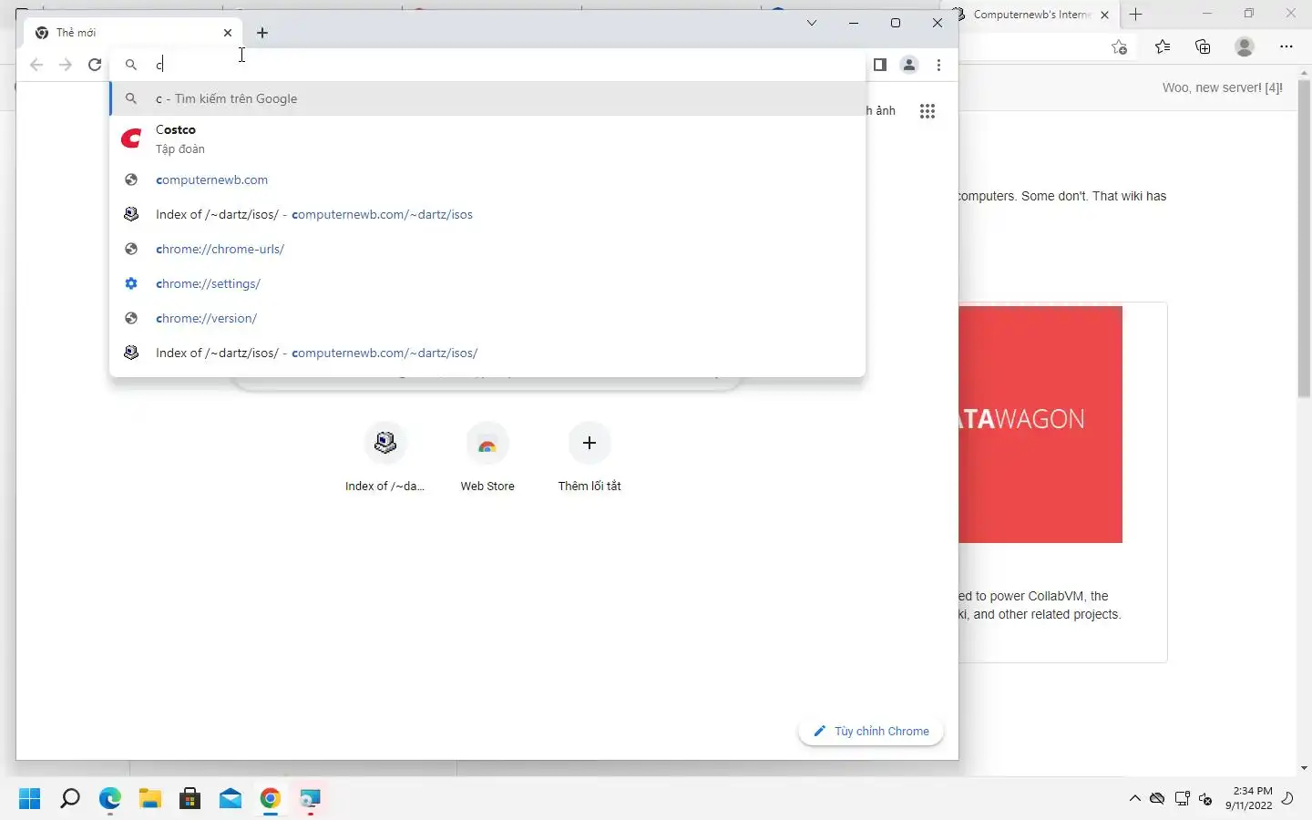1312x820 pixels.
Task: Open Mail app from taskbar
Action: click(x=231, y=799)
